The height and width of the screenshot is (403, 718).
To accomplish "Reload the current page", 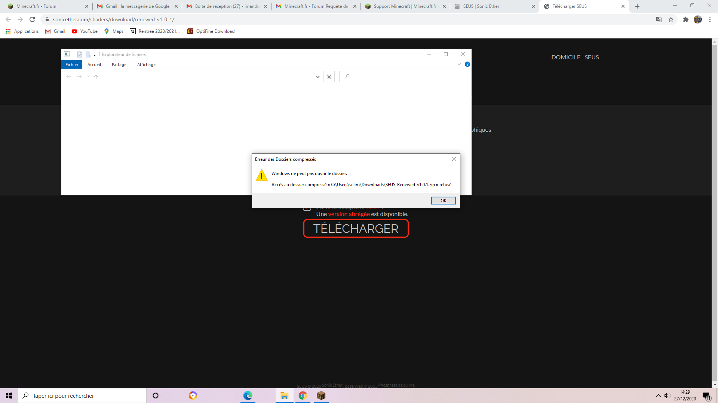I will click(x=32, y=19).
